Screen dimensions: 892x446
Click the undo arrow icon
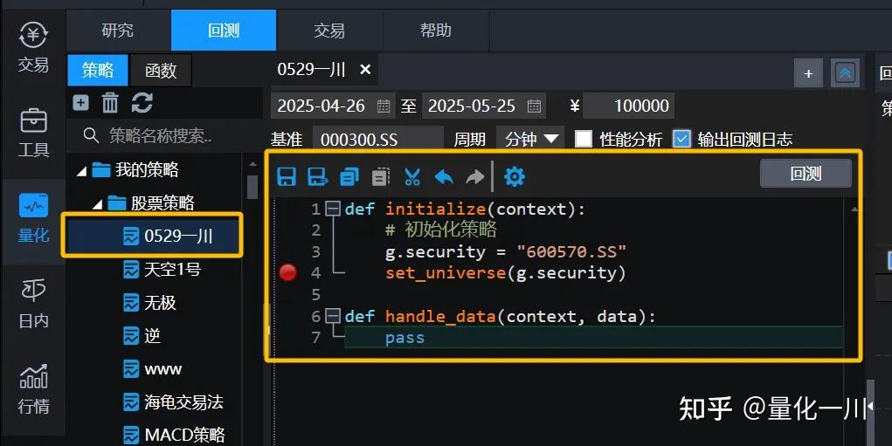pos(444,176)
